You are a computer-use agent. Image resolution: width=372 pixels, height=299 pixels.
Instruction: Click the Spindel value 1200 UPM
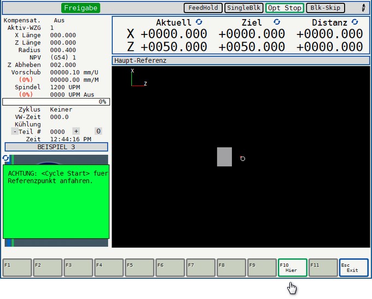(65, 87)
